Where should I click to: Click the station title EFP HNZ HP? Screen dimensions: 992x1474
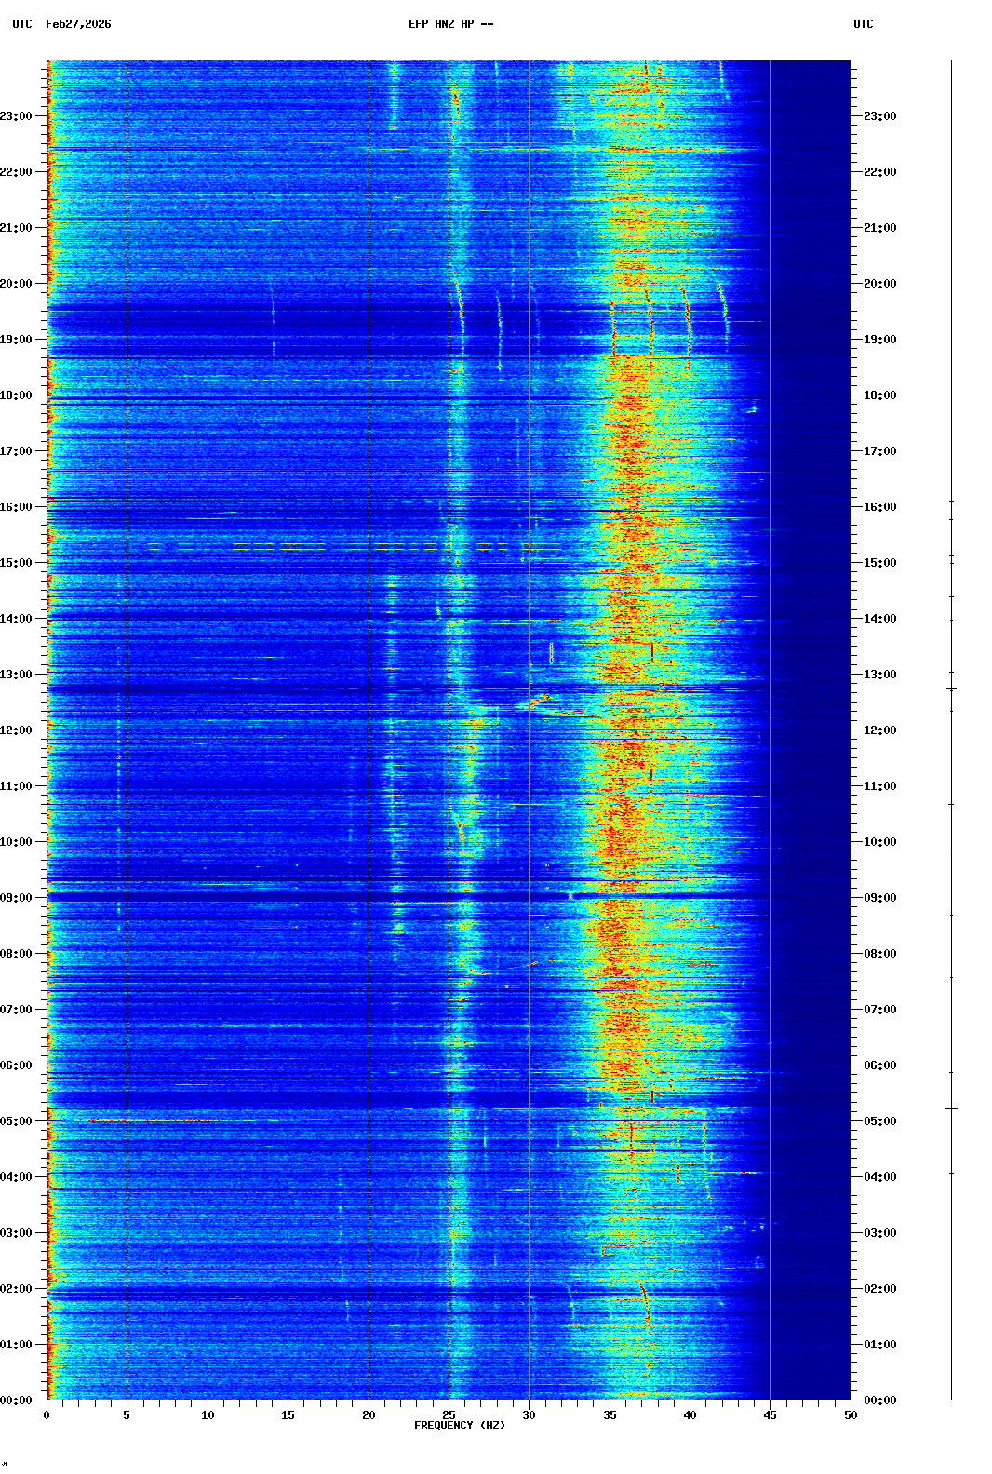(450, 24)
